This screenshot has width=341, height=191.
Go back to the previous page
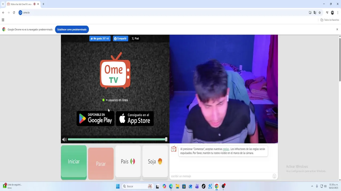[3, 12]
